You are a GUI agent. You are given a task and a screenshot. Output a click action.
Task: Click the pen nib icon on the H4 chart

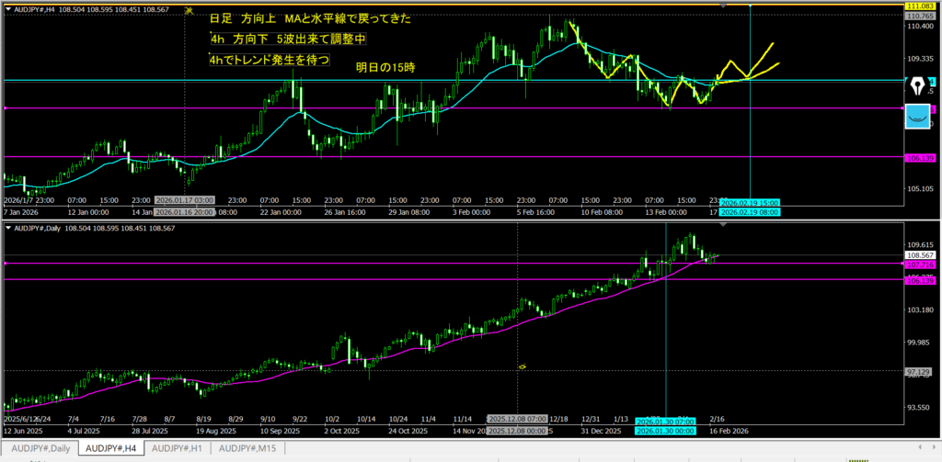919,86
